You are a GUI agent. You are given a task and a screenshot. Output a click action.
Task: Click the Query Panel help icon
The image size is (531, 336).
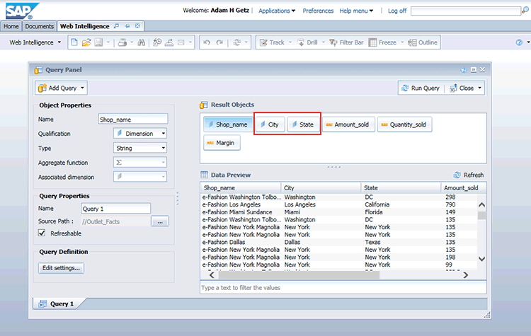464,70
